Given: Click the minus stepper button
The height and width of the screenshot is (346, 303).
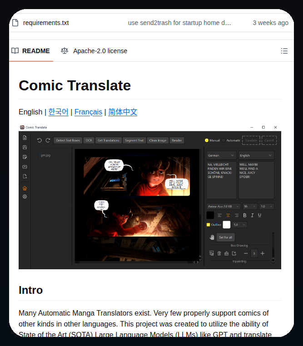Looking at the screenshot, I should (246, 253).
